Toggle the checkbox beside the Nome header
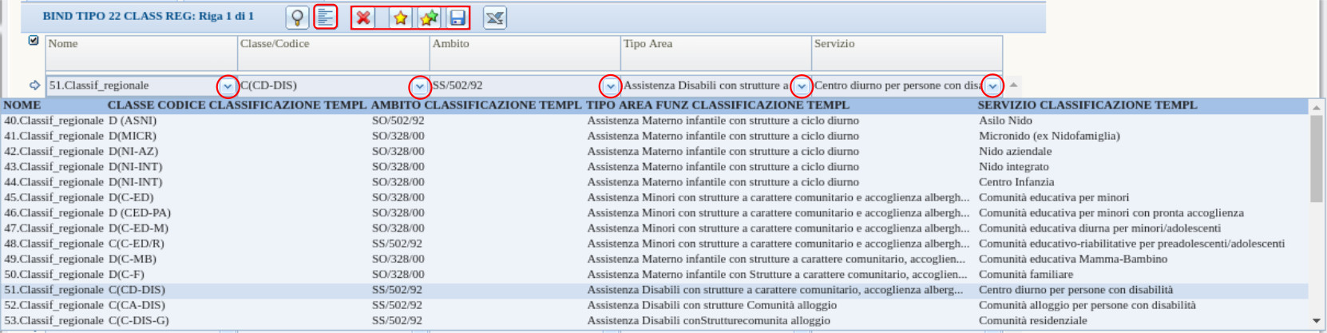Image resolution: width=1327 pixels, height=333 pixels. click(34, 40)
